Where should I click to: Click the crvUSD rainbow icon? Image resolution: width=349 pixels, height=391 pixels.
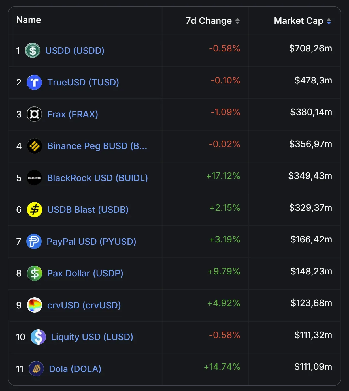point(34,305)
